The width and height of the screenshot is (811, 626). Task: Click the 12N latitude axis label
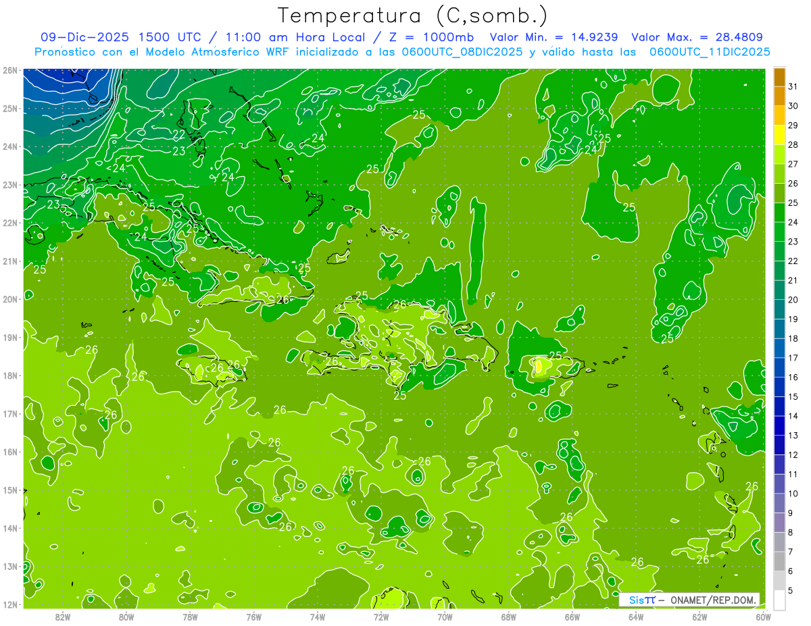9,604
